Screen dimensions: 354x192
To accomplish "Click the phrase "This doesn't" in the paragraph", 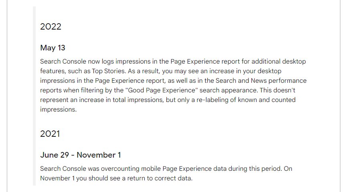I will [277, 90].
